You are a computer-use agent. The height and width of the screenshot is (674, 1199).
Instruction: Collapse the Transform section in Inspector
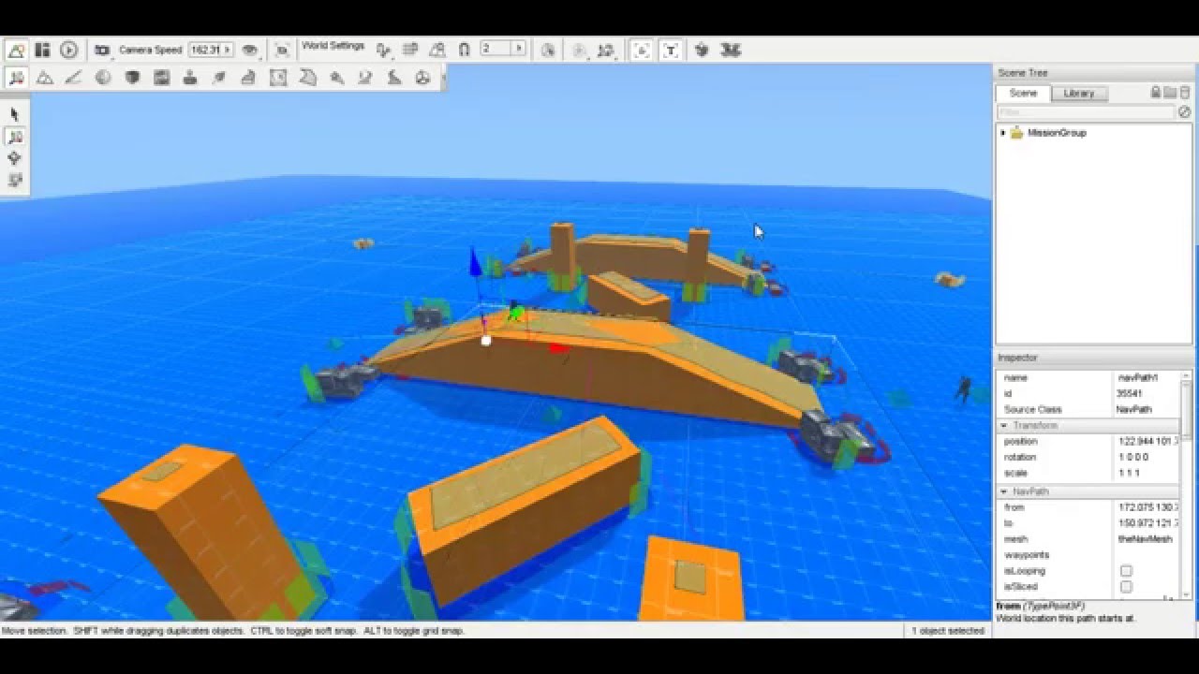[1004, 426]
